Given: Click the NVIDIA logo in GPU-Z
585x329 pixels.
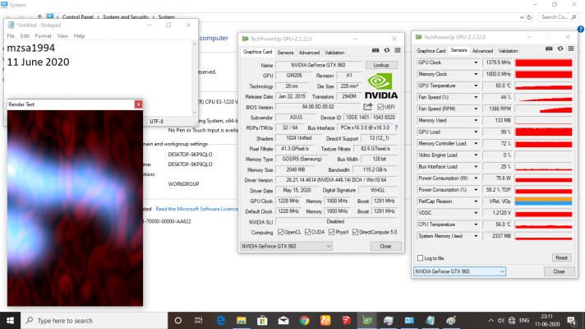Looking at the screenshot, I should point(380,86).
